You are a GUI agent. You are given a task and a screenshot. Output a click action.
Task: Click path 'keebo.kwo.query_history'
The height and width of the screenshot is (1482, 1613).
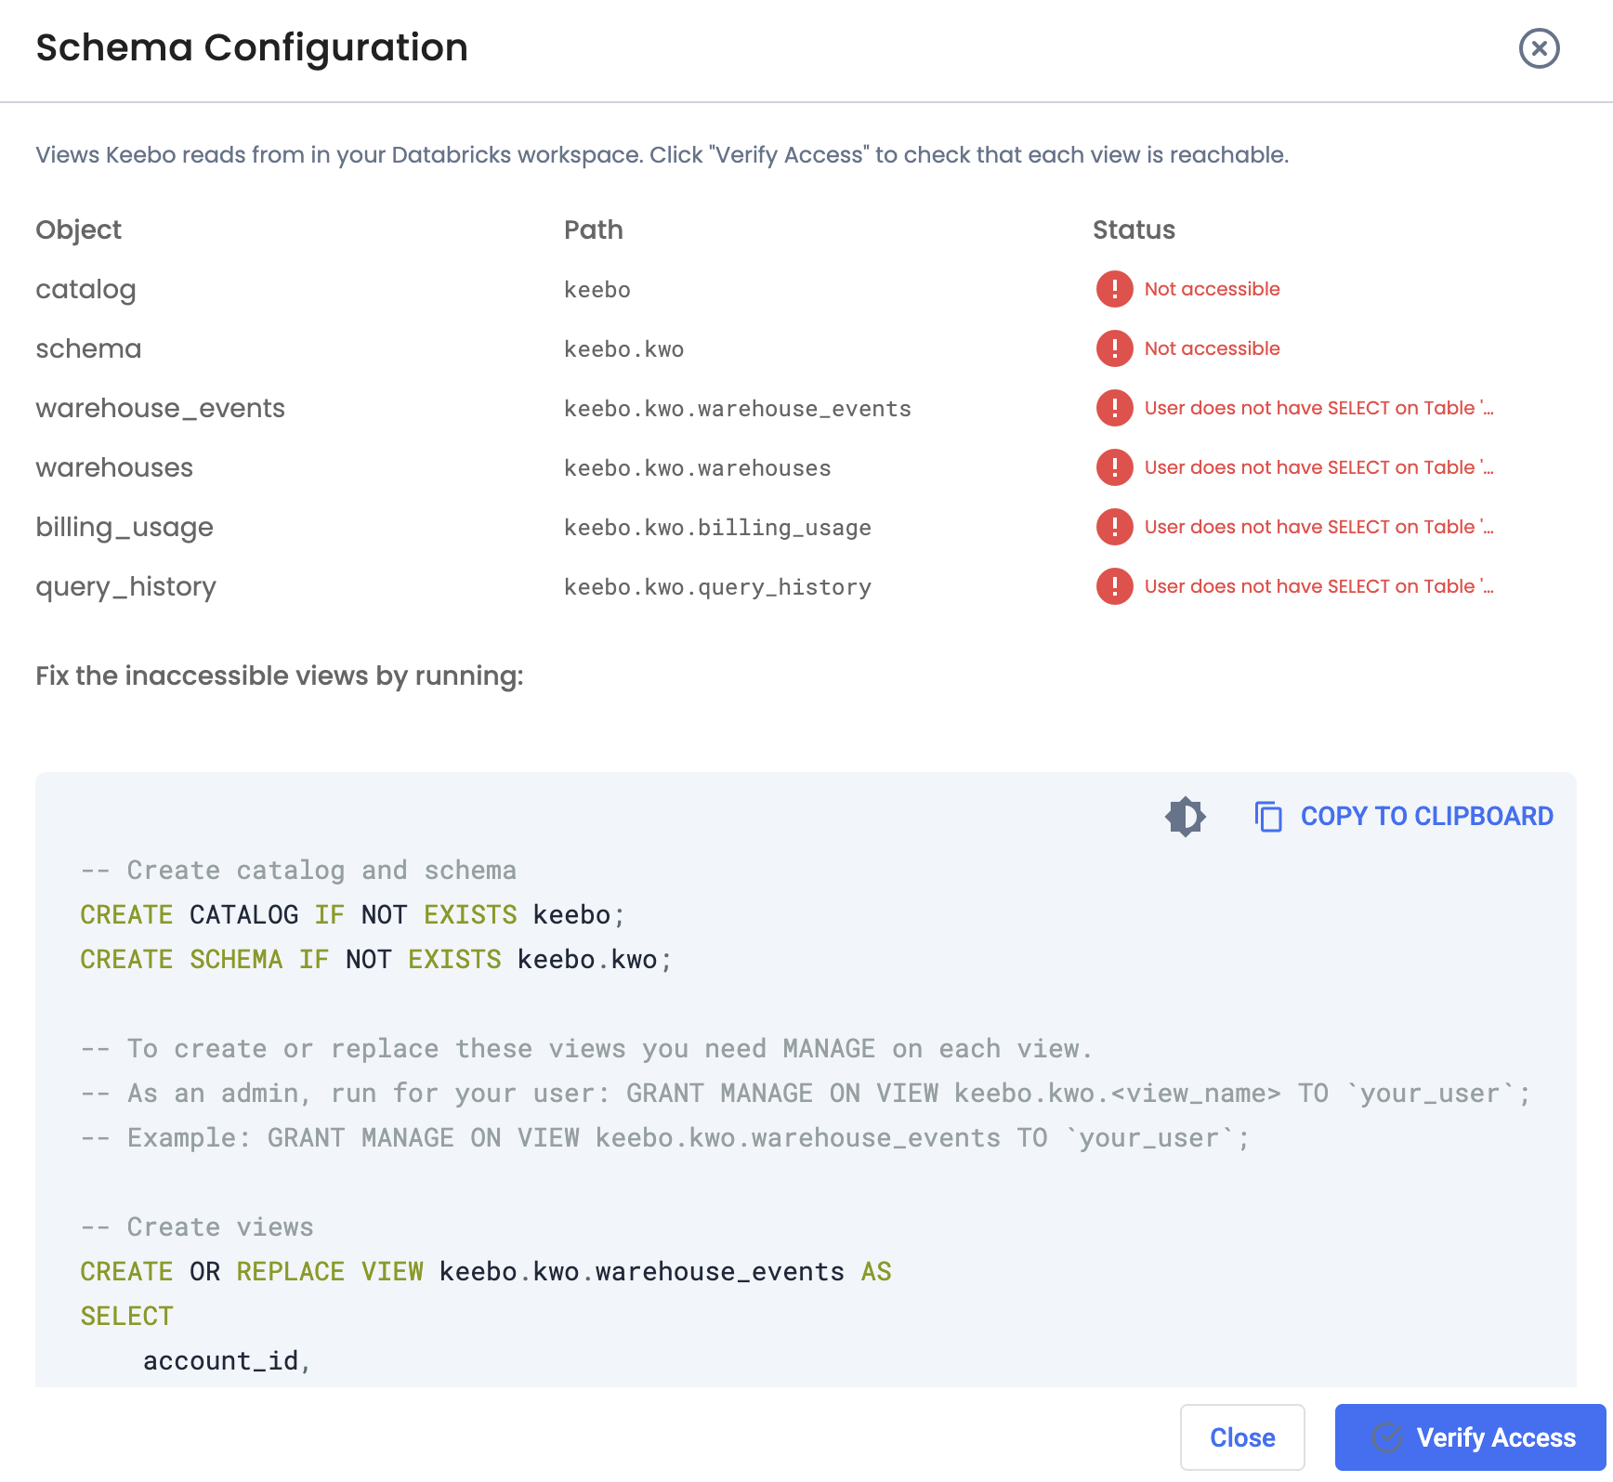pos(717,587)
